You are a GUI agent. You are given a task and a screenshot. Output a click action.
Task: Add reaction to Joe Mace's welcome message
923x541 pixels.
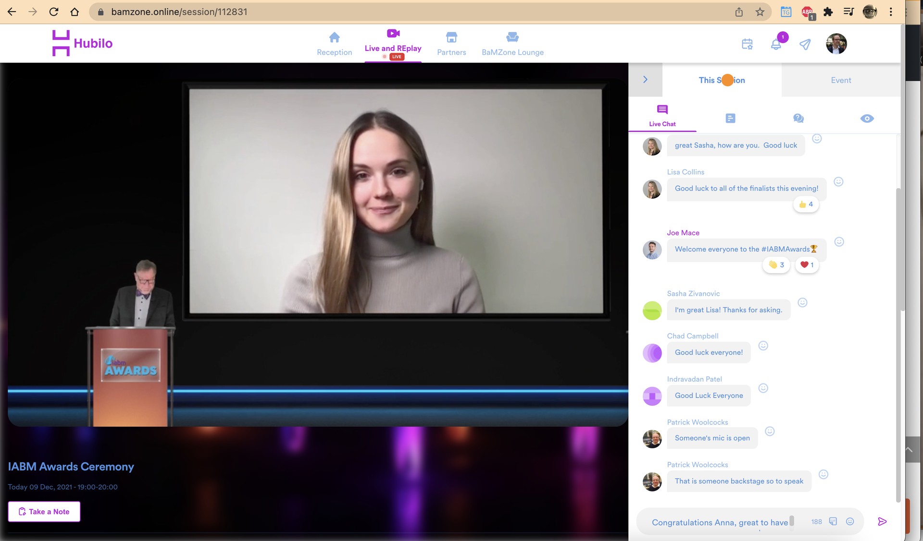839,242
